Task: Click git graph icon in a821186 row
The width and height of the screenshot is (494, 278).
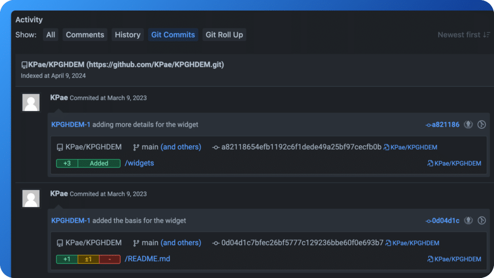Action: pos(481,125)
